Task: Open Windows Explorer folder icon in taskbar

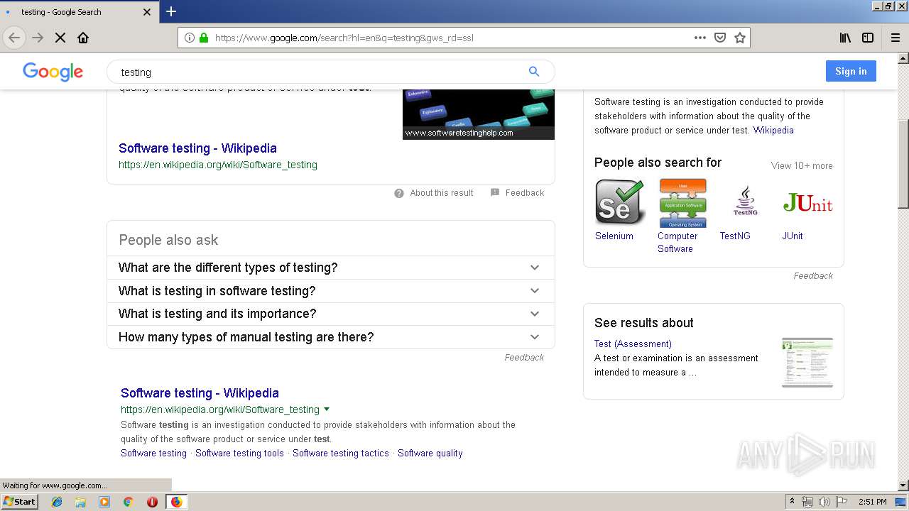Action: 80,502
